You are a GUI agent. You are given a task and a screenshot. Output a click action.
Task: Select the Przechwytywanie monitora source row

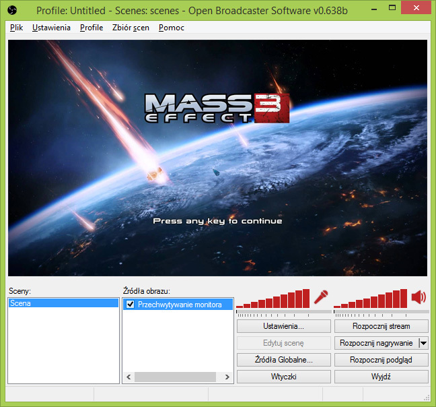tap(178, 305)
